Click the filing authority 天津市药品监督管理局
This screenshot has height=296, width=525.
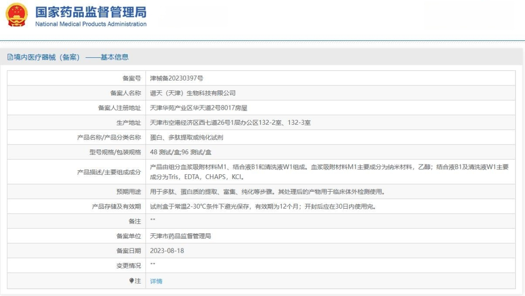180,236
